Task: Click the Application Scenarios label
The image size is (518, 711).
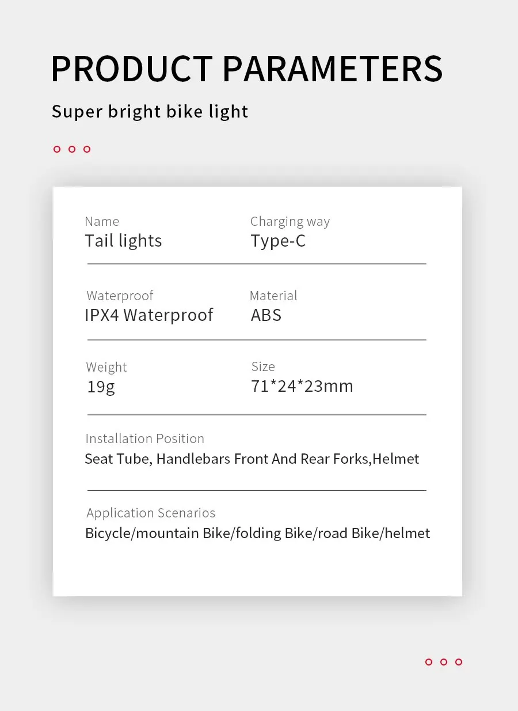Action: tap(151, 513)
